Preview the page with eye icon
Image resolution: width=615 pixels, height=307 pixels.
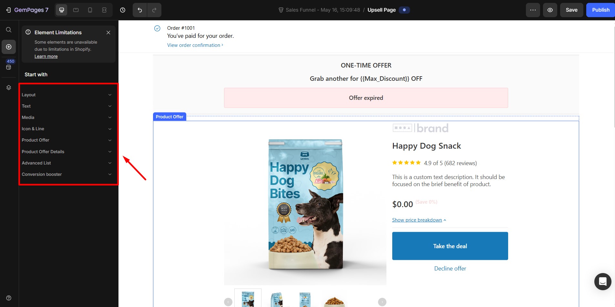coord(550,10)
